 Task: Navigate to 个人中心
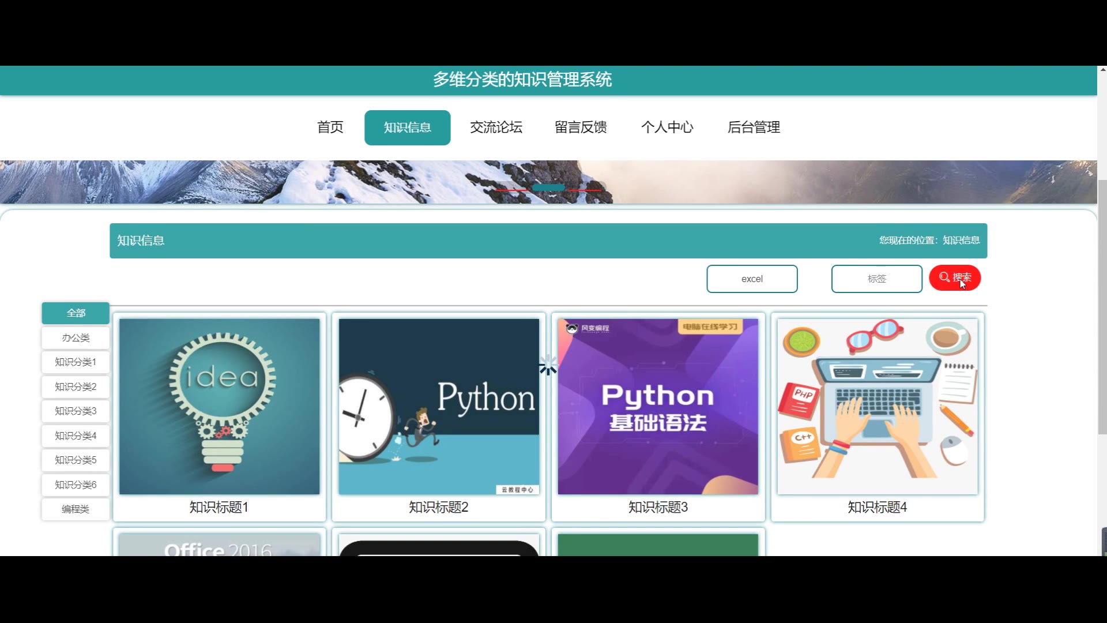[667, 127]
